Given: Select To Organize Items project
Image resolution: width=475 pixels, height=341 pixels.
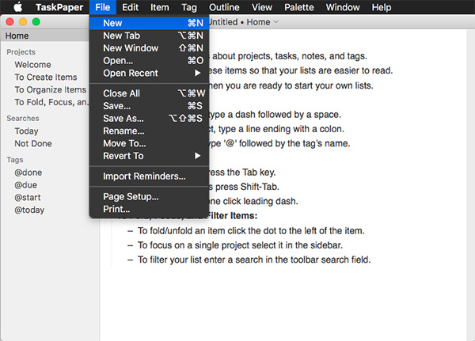Looking at the screenshot, I should coord(51,89).
